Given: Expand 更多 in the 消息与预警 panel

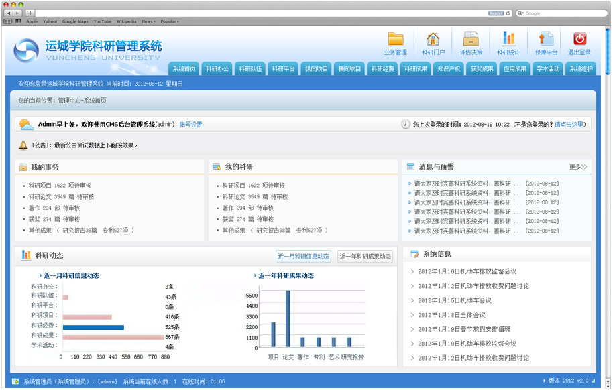Looking at the screenshot, I should [577, 167].
